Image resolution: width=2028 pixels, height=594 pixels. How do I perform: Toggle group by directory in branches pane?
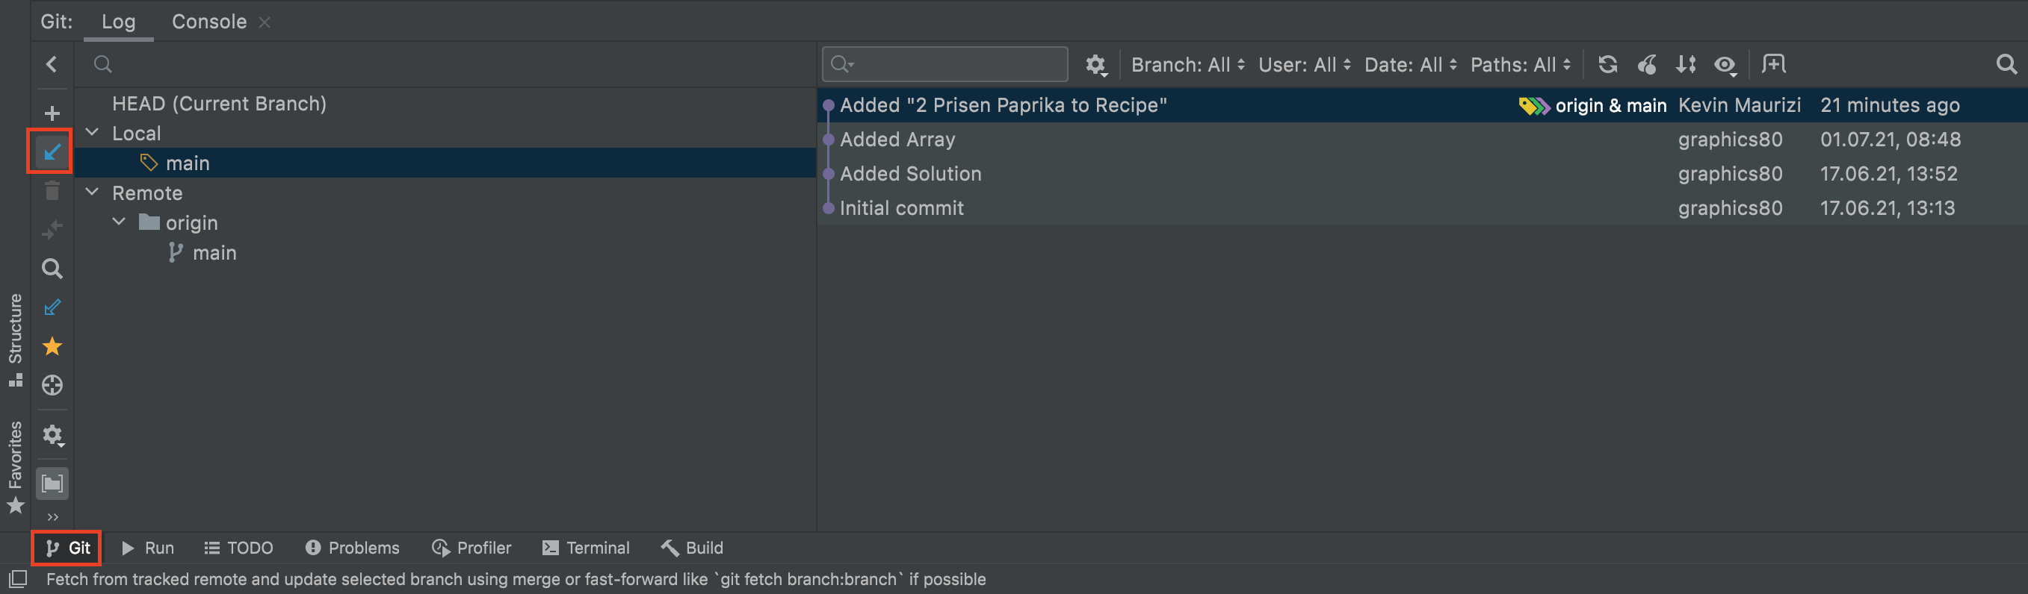pyautogui.click(x=52, y=484)
